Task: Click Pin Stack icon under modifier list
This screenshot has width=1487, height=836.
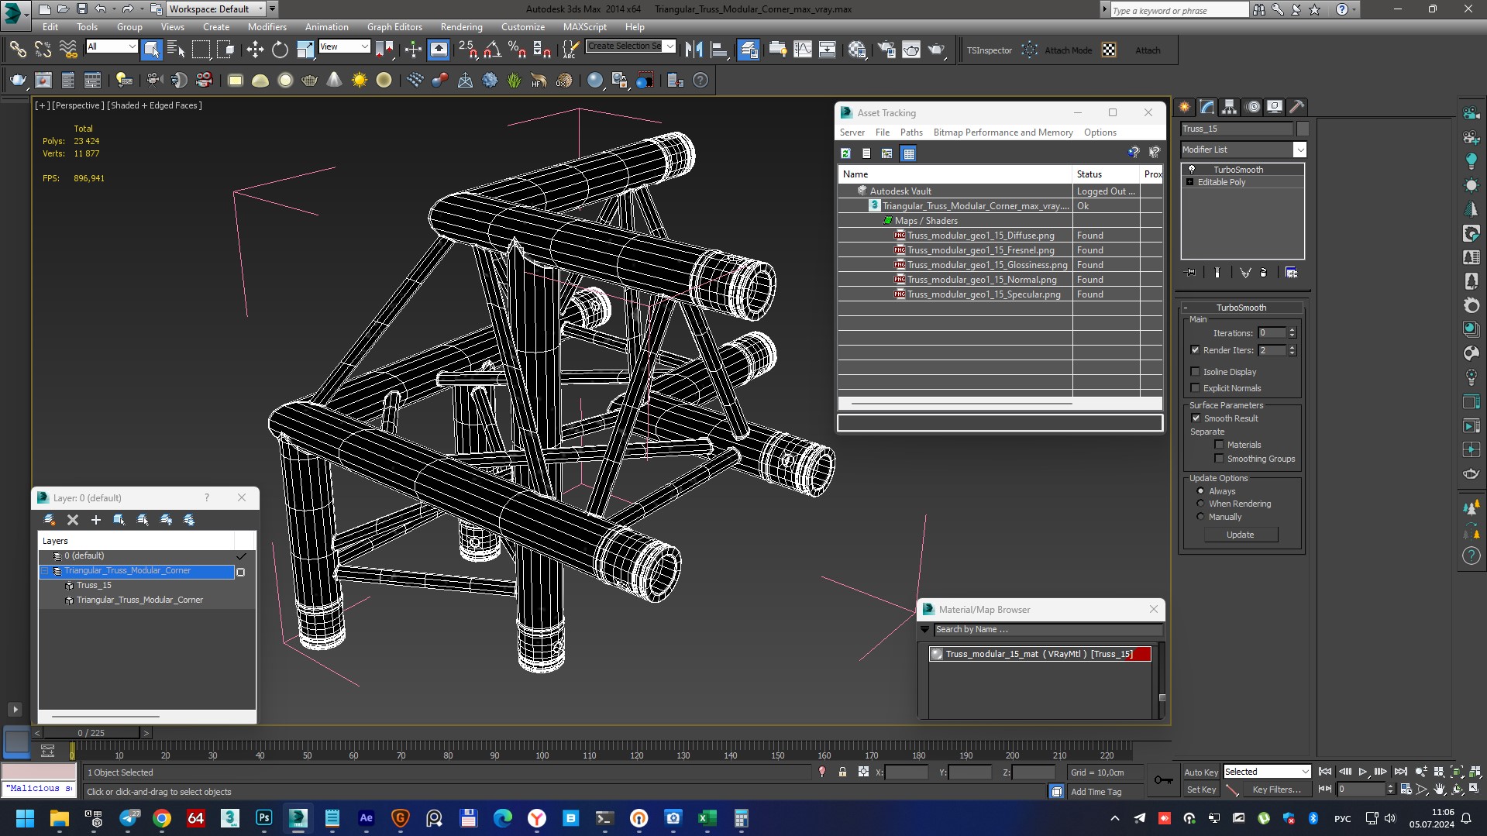Action: pos(1191,273)
